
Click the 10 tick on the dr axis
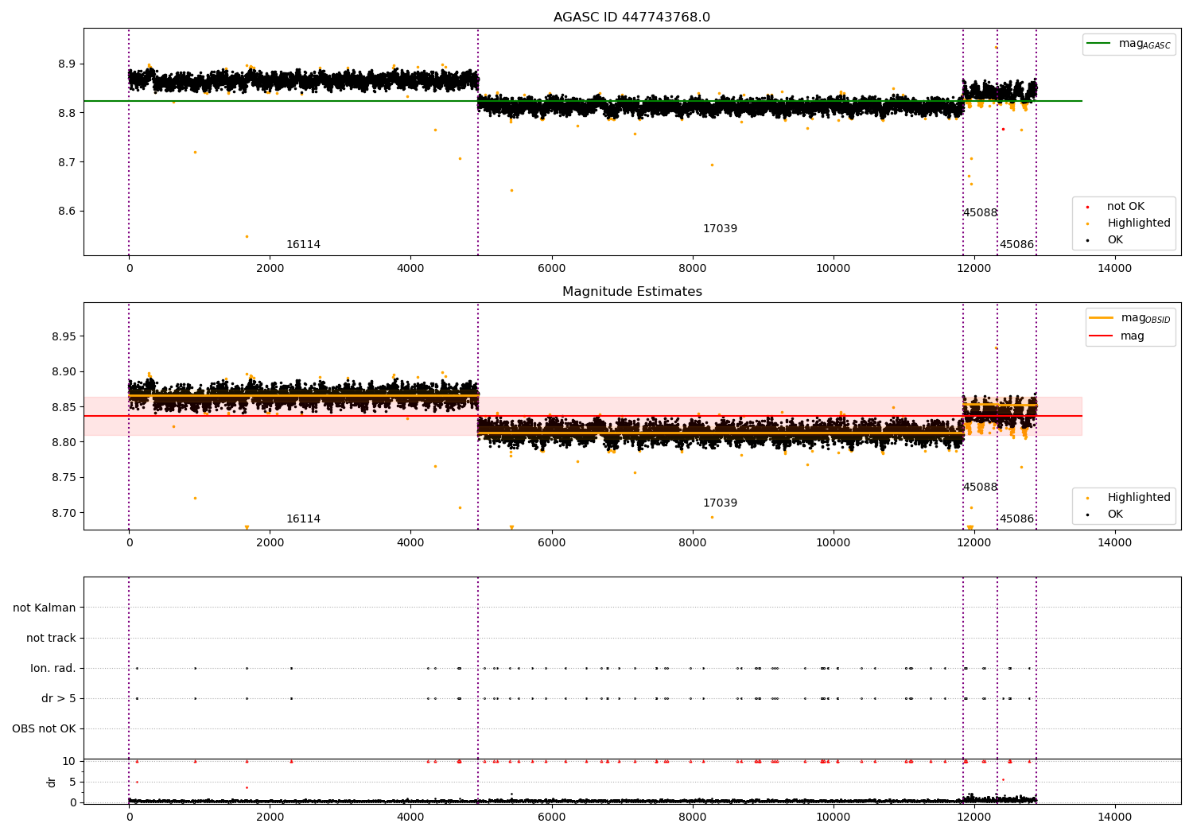tap(69, 762)
